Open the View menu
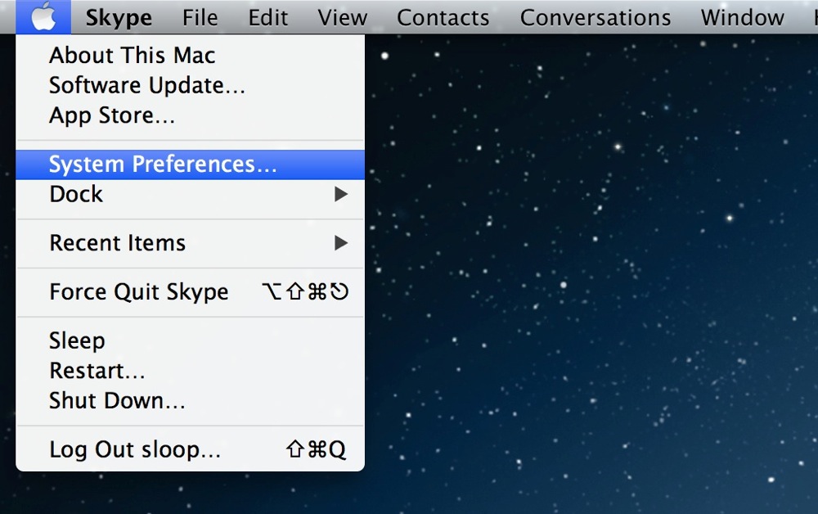This screenshot has width=818, height=514. (342, 18)
